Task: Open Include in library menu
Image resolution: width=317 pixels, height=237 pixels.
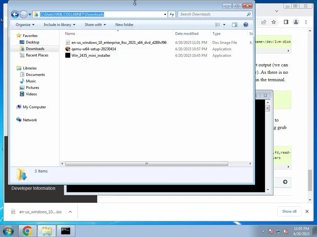Action: (x=59, y=25)
